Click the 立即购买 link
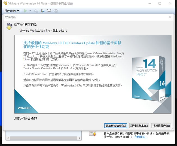The height and width of the screenshot is (146, 177). (141, 137)
